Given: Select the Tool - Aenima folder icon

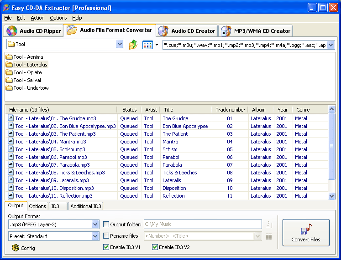Looking at the screenshot, I should (x=9, y=57).
